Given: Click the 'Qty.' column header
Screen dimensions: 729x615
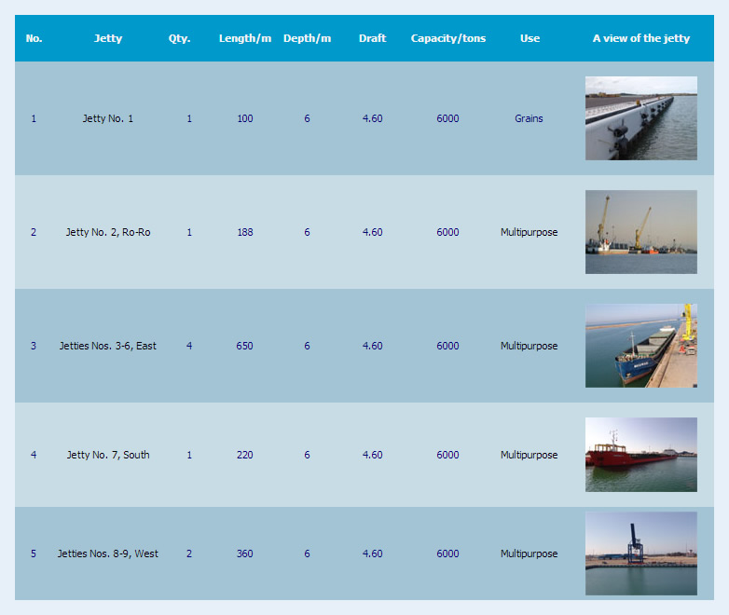Looking at the screenshot, I should tap(180, 38).
